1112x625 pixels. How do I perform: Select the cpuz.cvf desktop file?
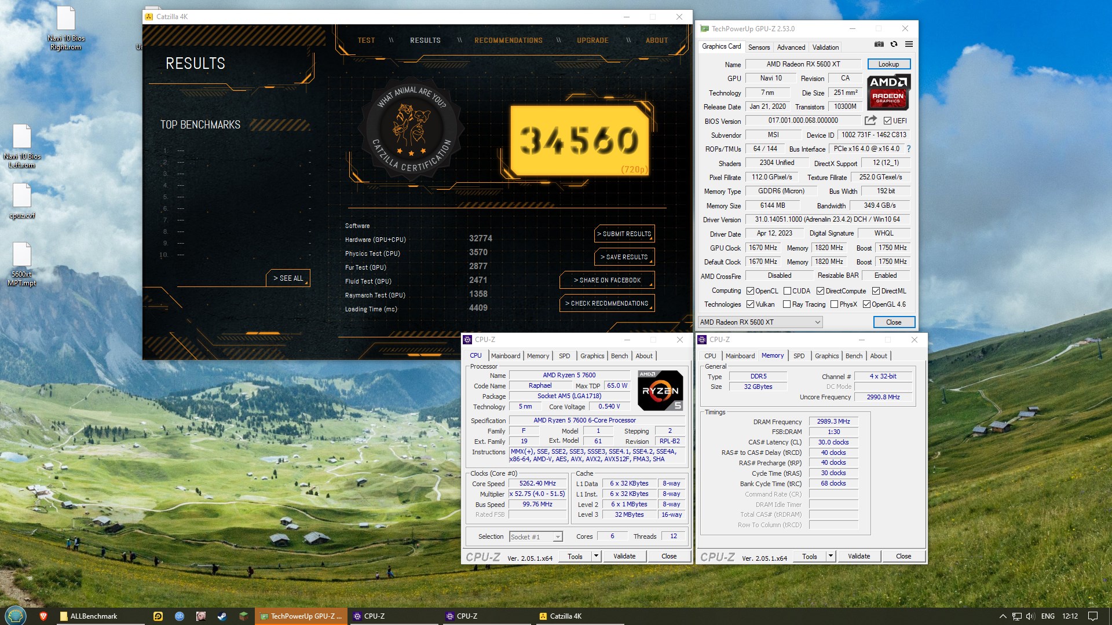pyautogui.click(x=22, y=201)
